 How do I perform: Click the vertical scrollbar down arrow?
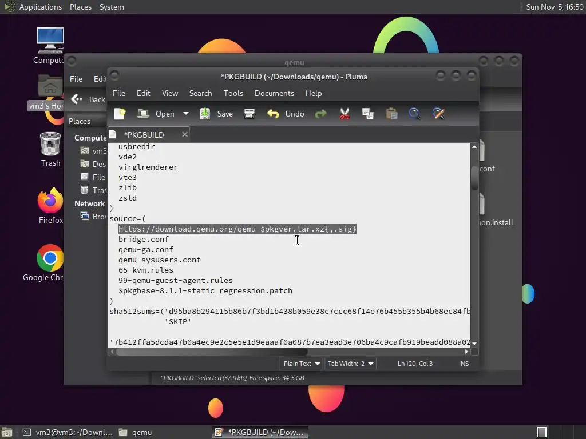coord(474,344)
